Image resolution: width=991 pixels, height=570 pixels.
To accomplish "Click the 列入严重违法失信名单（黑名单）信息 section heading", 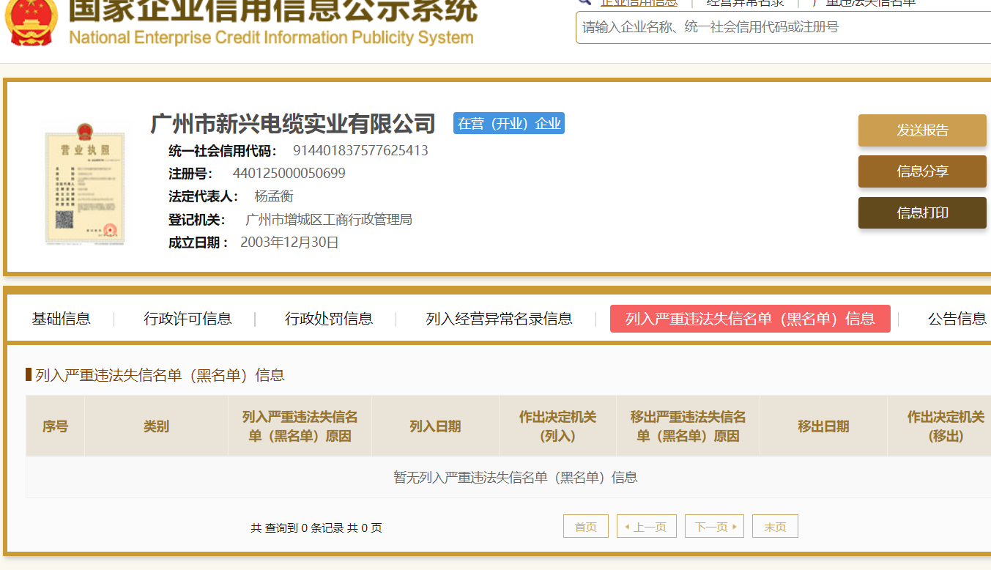I will pos(160,375).
